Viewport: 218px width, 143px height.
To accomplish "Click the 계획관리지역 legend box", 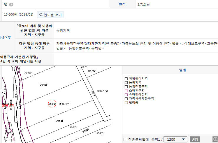I will (126, 79).
